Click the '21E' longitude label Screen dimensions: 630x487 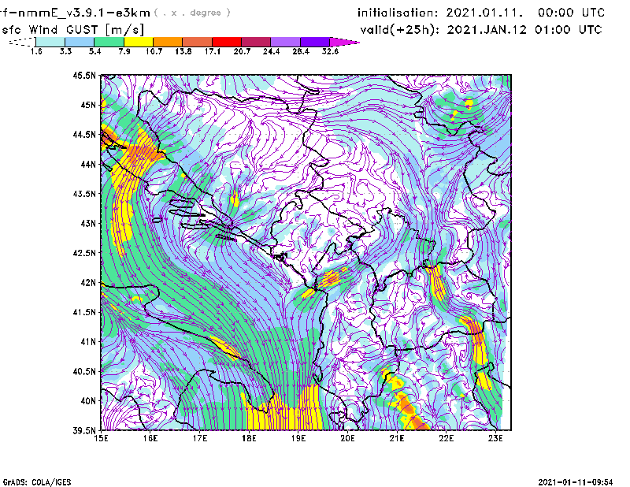point(397,438)
